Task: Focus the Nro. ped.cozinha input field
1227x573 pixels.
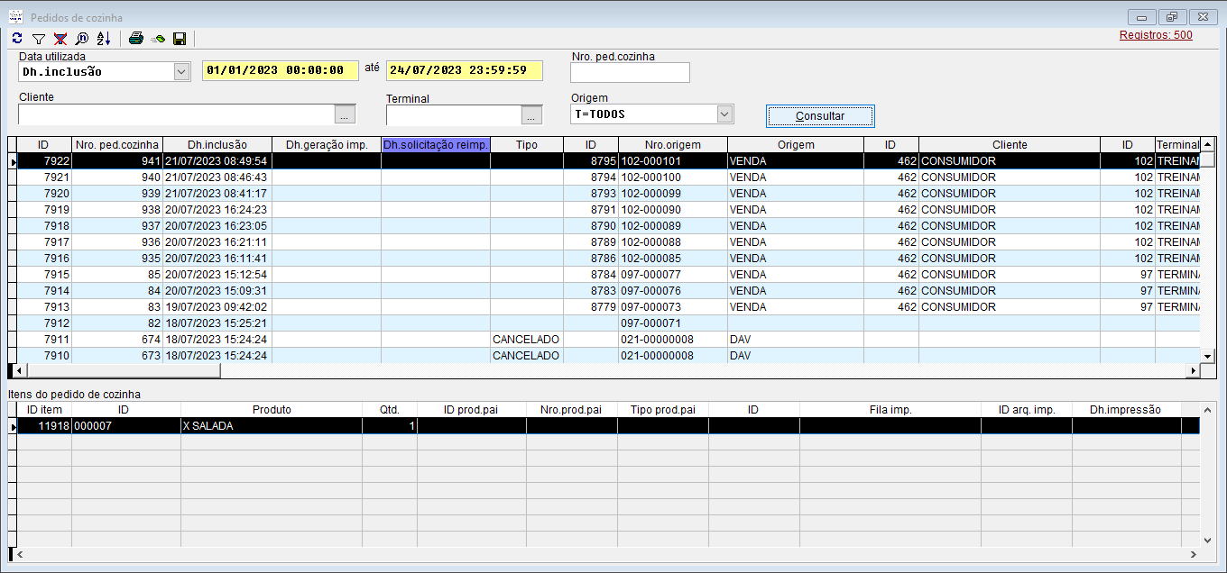Action: click(630, 73)
